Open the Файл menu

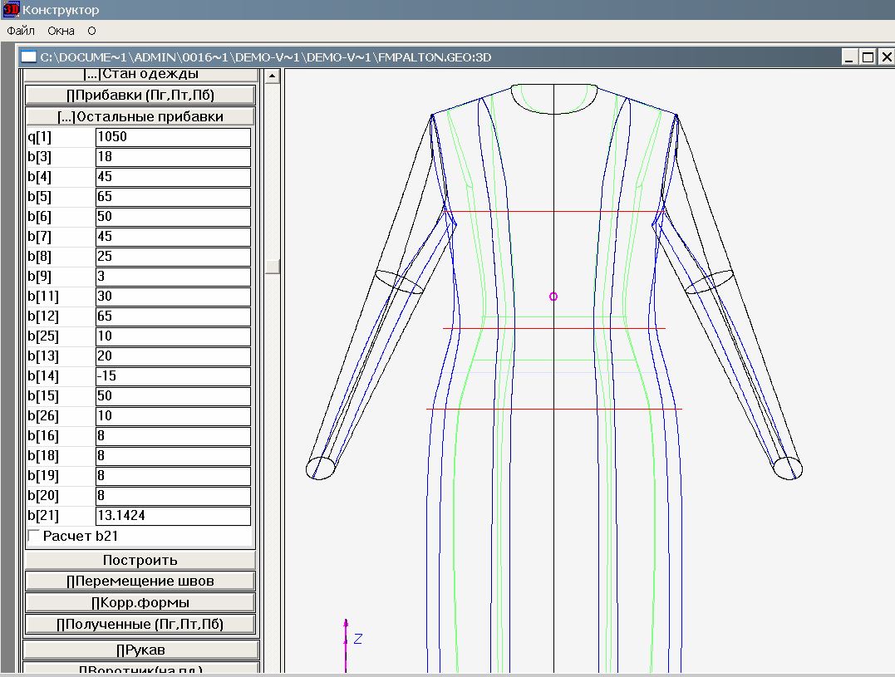point(21,31)
